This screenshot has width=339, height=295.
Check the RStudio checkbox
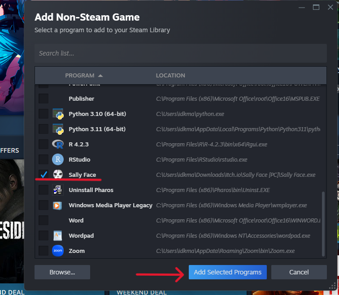coord(43,159)
